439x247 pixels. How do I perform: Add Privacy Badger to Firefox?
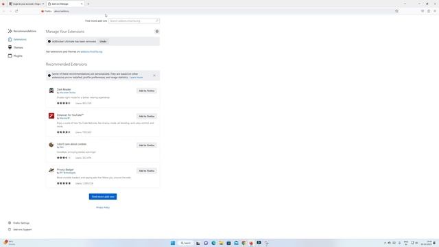pyautogui.click(x=146, y=171)
